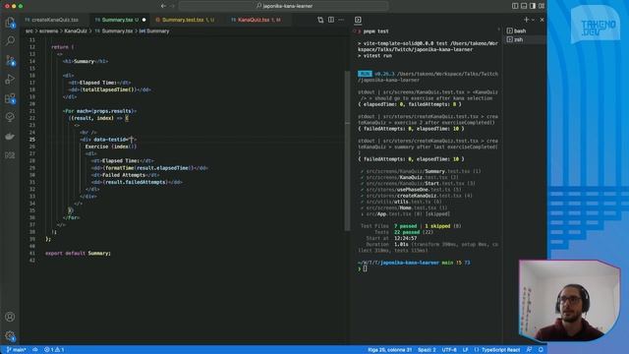Click the editor vertical scrollbar
This screenshot has width=629, height=354.
click(347, 150)
